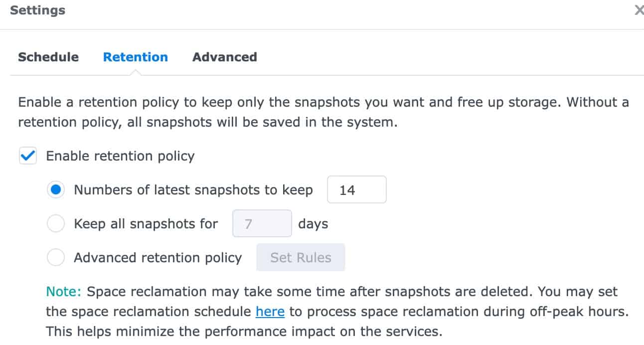The width and height of the screenshot is (644, 345).
Task: Click the snapshot count field showing 14
Action: pyautogui.click(x=357, y=189)
